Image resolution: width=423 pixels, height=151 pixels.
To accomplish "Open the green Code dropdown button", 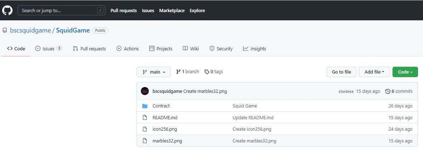I will 405,72.
